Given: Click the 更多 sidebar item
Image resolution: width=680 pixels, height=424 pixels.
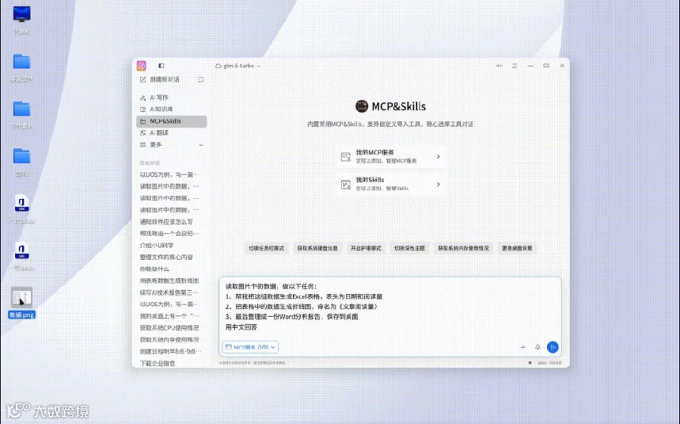Looking at the screenshot, I should [172, 144].
